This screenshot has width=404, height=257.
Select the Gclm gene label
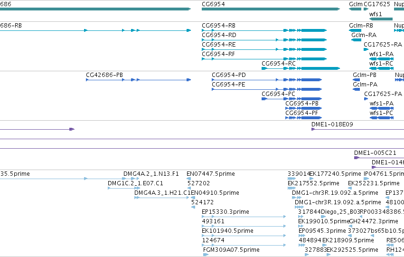(356, 4)
